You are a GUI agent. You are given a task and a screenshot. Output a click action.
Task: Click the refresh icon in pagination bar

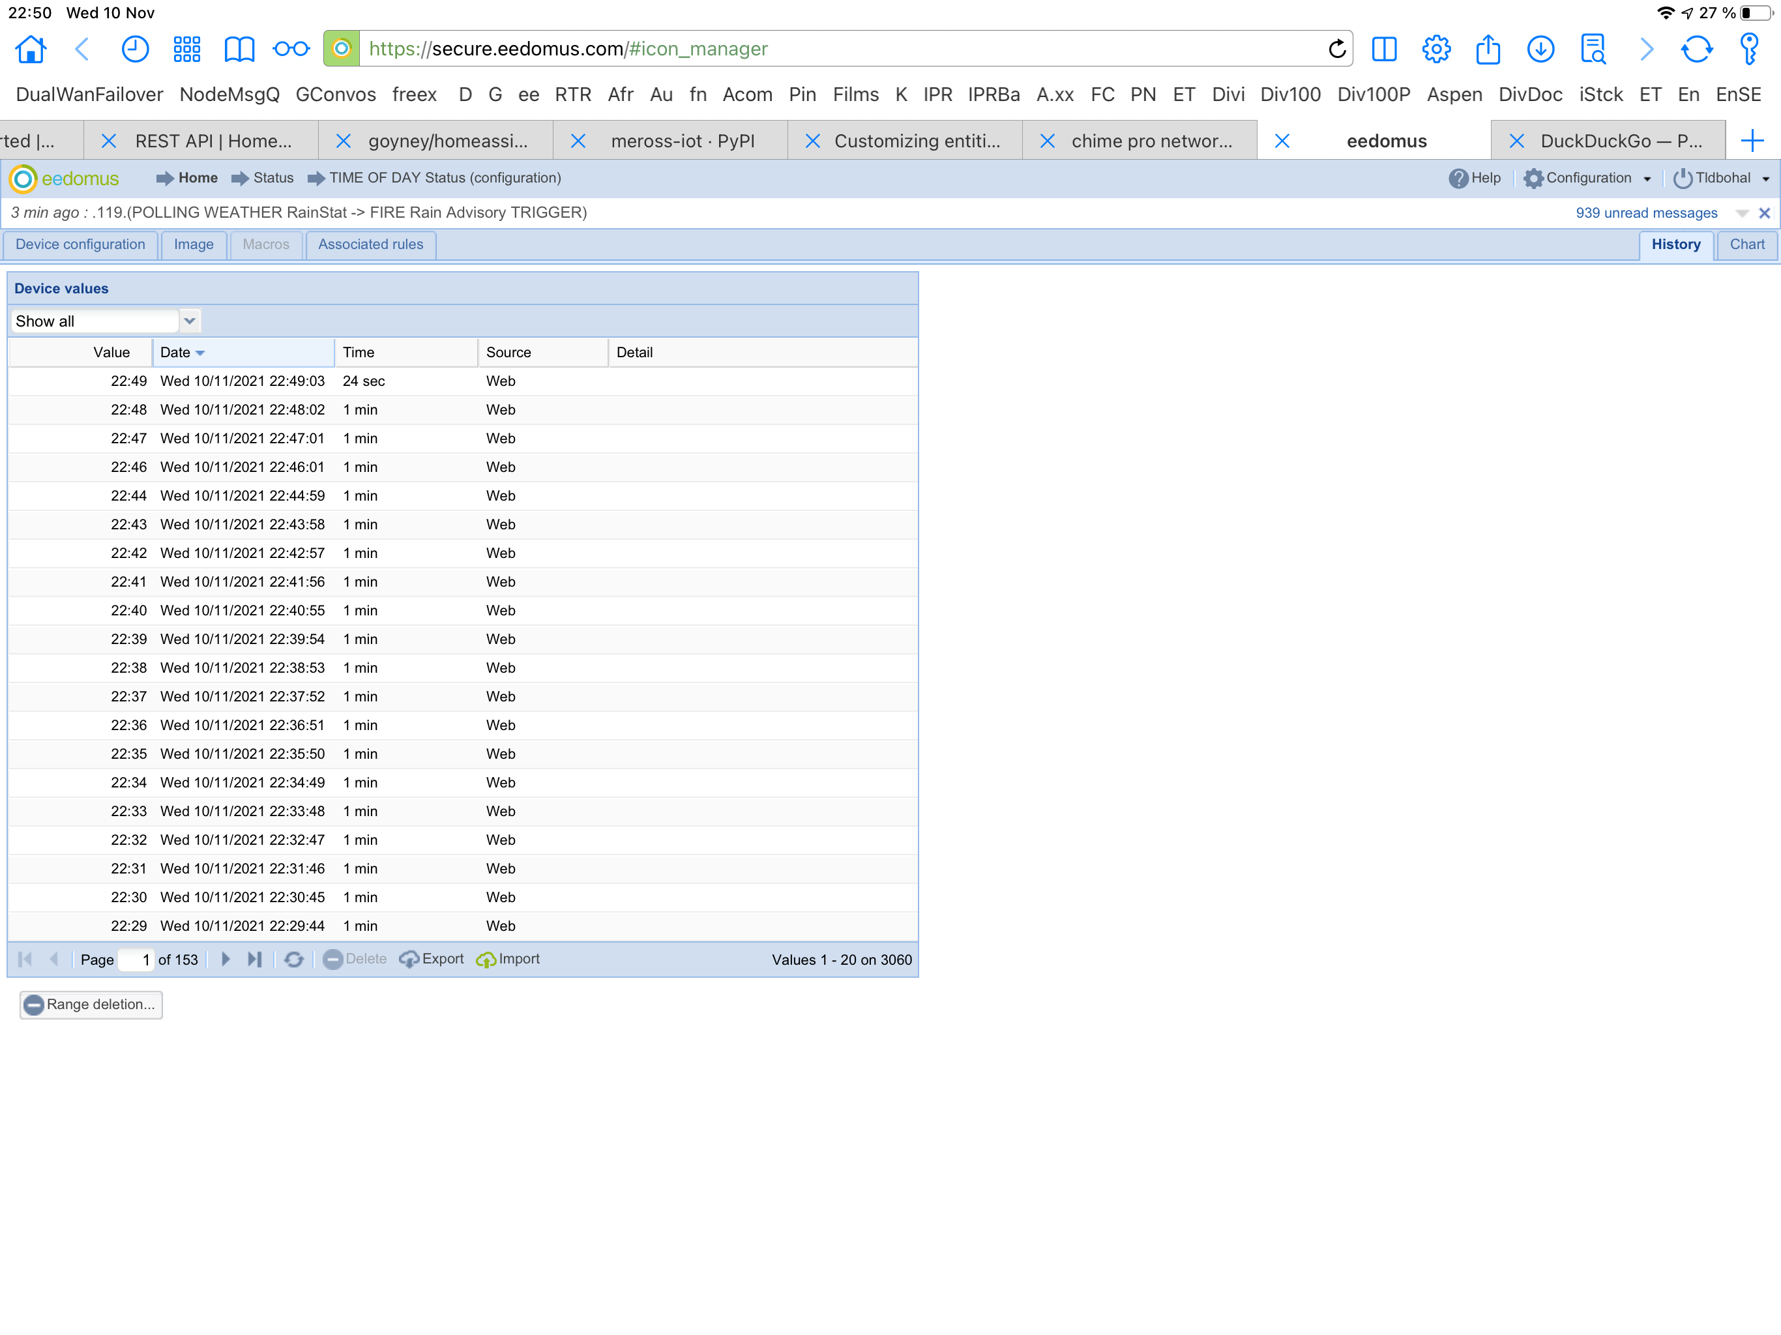click(294, 959)
